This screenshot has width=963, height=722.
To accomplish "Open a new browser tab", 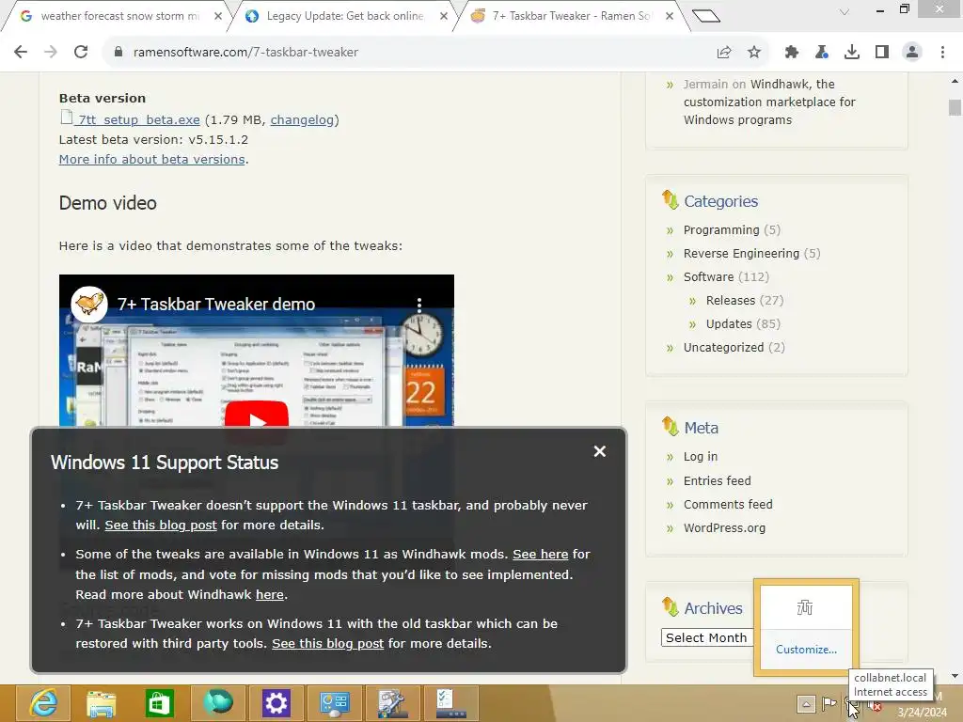I will 705,15.
